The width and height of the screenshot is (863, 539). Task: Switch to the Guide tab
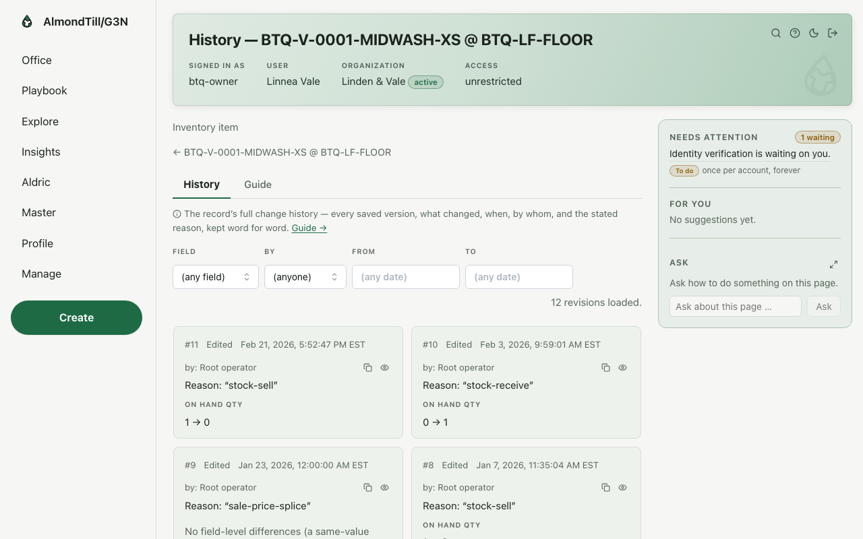coord(258,185)
